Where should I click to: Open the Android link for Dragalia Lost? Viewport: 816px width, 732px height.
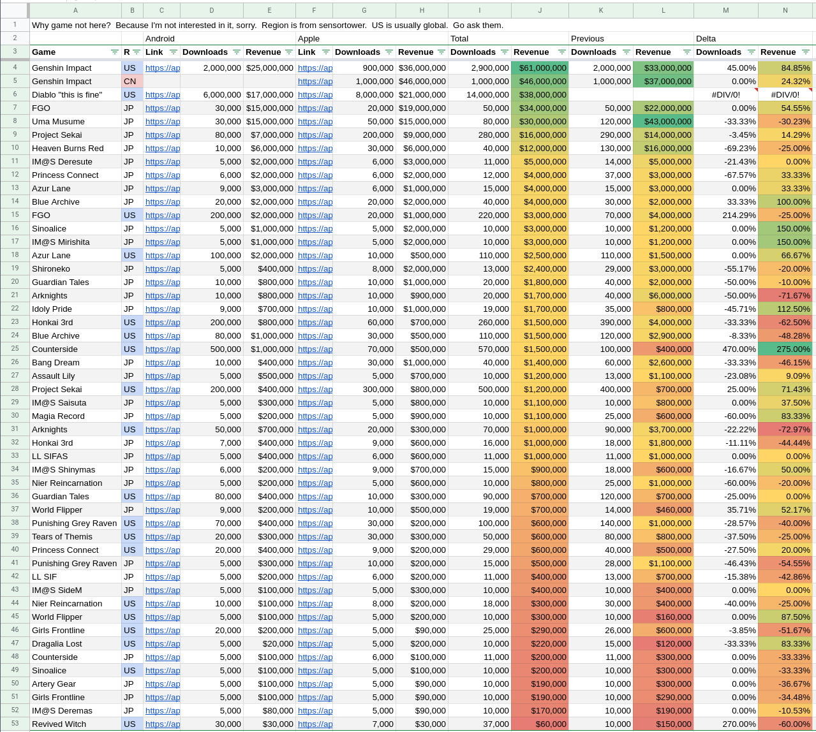pos(163,644)
